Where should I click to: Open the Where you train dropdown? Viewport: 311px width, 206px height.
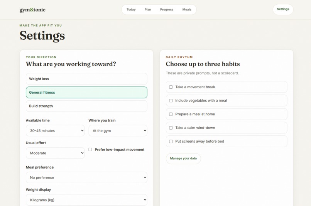(118, 131)
